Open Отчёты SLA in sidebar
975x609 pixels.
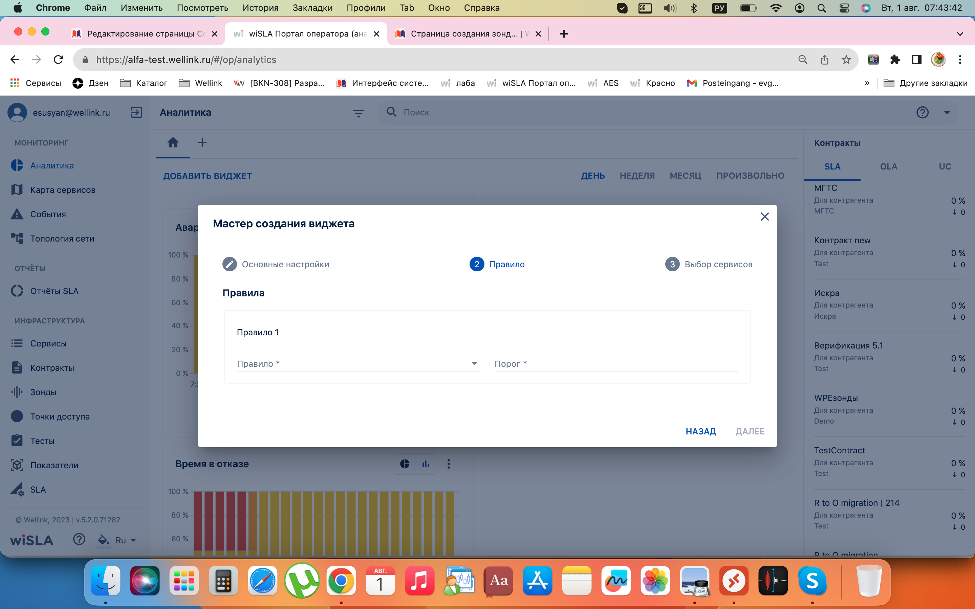(x=54, y=291)
